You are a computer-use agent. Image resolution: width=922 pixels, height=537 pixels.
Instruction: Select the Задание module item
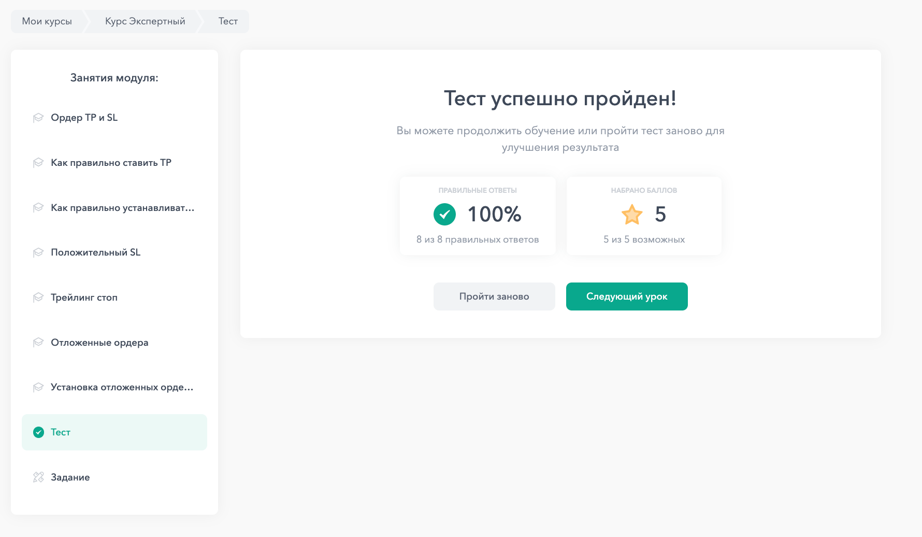pos(70,477)
